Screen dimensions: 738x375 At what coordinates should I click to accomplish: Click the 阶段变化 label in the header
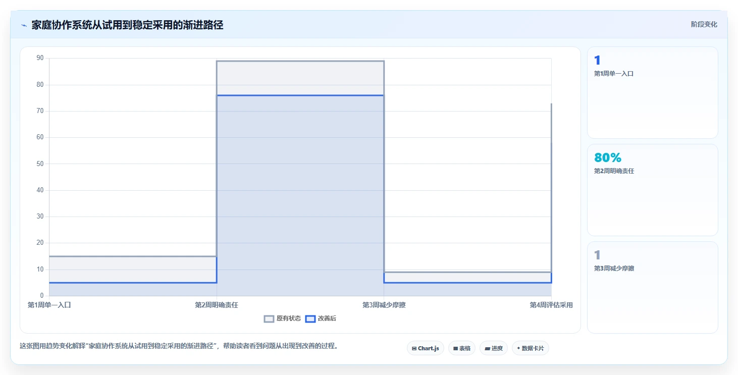point(704,25)
